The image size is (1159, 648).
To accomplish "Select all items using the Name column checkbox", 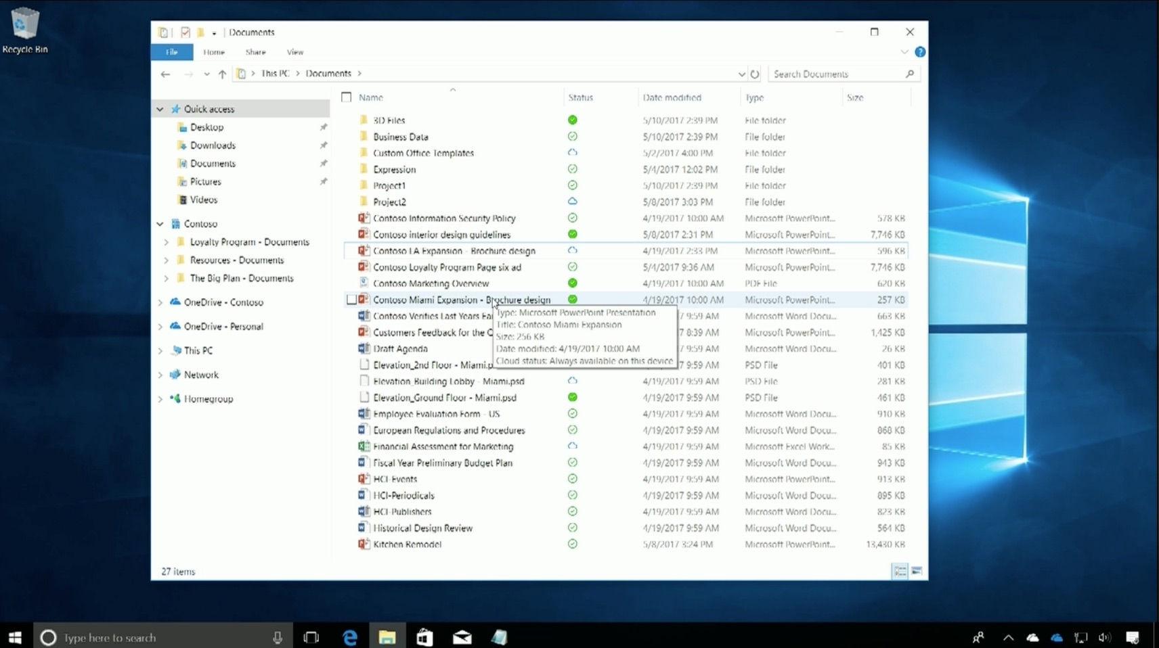I will point(346,97).
